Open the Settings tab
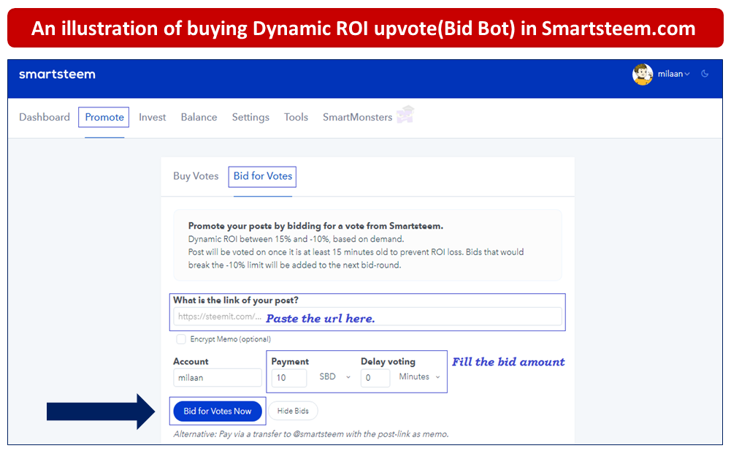 (x=250, y=117)
